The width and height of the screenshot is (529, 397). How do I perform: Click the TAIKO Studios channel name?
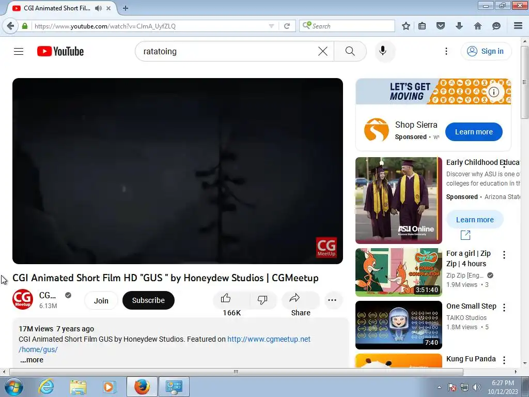(466, 318)
